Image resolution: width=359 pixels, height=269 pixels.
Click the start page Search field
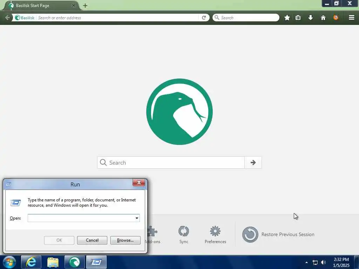click(171, 163)
